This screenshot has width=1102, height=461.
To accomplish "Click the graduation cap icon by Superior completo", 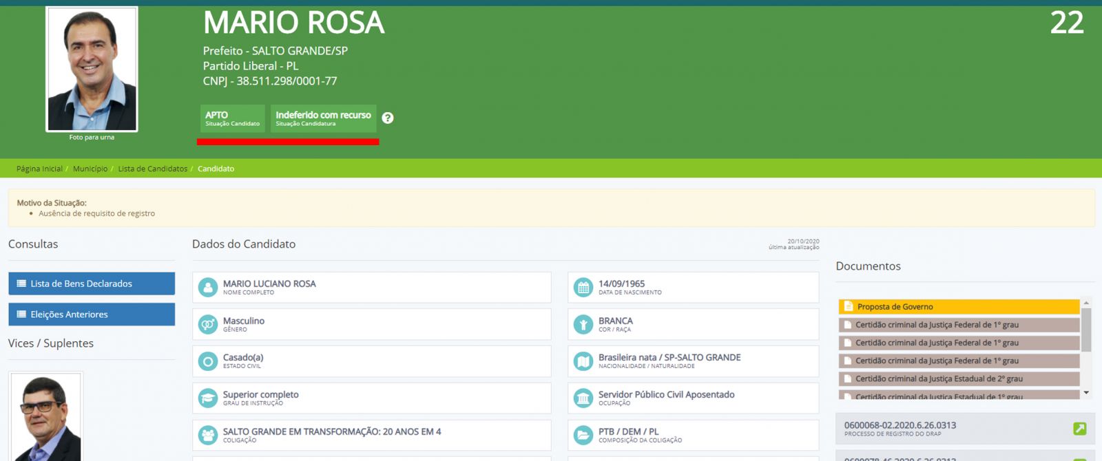I will pyautogui.click(x=208, y=398).
